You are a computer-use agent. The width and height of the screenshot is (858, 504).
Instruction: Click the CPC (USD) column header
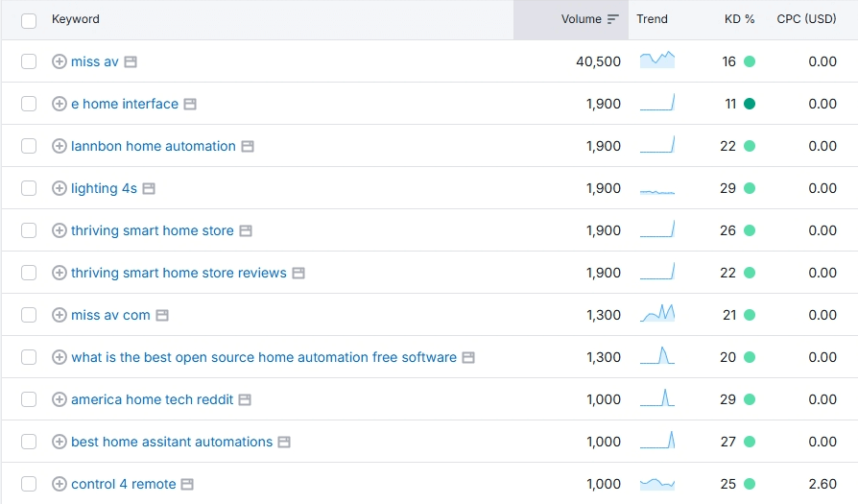(806, 19)
